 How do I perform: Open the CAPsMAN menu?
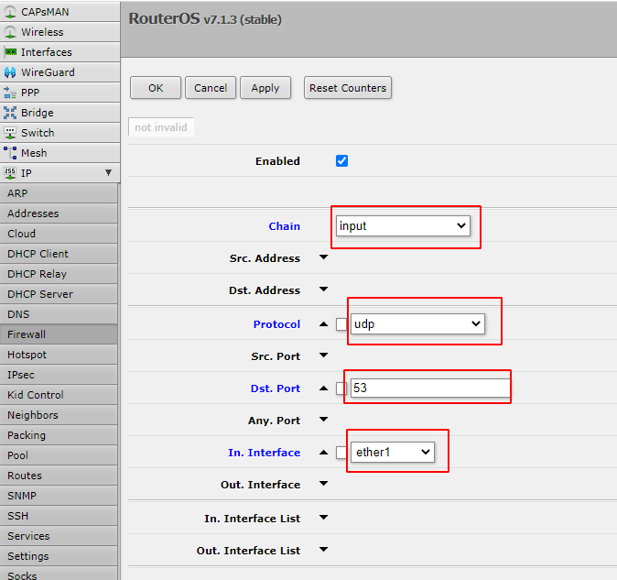coord(60,12)
